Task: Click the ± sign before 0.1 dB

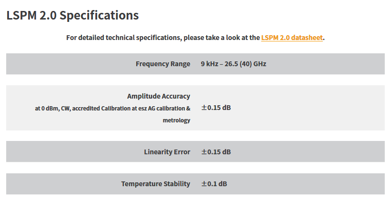Action: tap(204, 184)
